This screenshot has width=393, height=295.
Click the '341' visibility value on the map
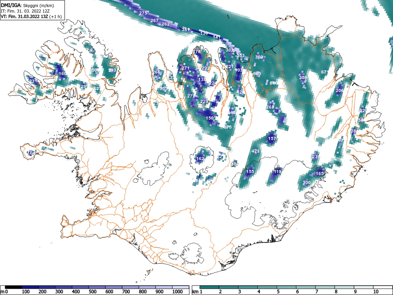[x=185, y=29]
